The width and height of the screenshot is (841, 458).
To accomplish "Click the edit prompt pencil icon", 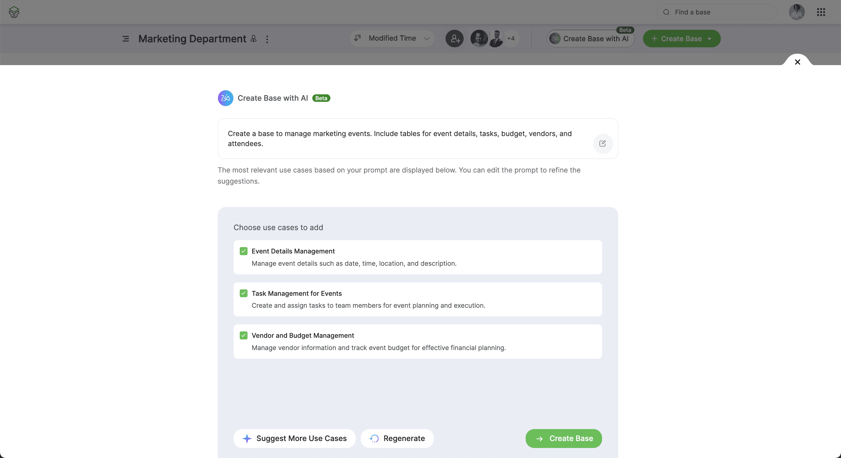I will [x=602, y=144].
